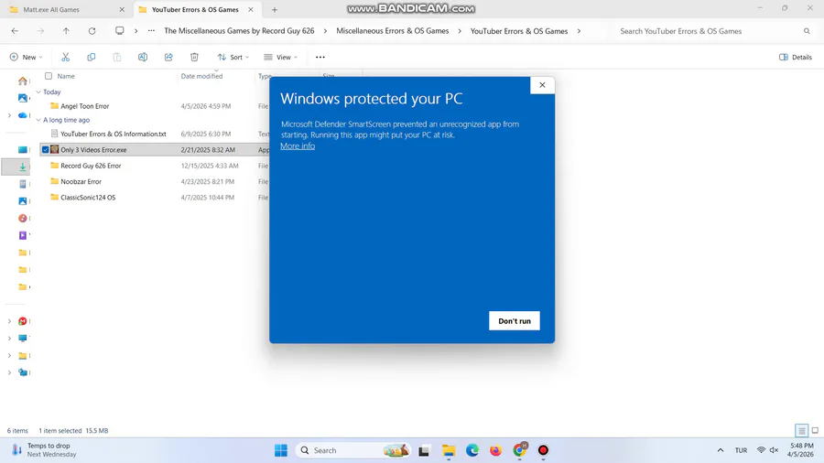Expand the This PC sidebar node
This screenshot has width=824, height=463.
pyautogui.click(x=9, y=338)
